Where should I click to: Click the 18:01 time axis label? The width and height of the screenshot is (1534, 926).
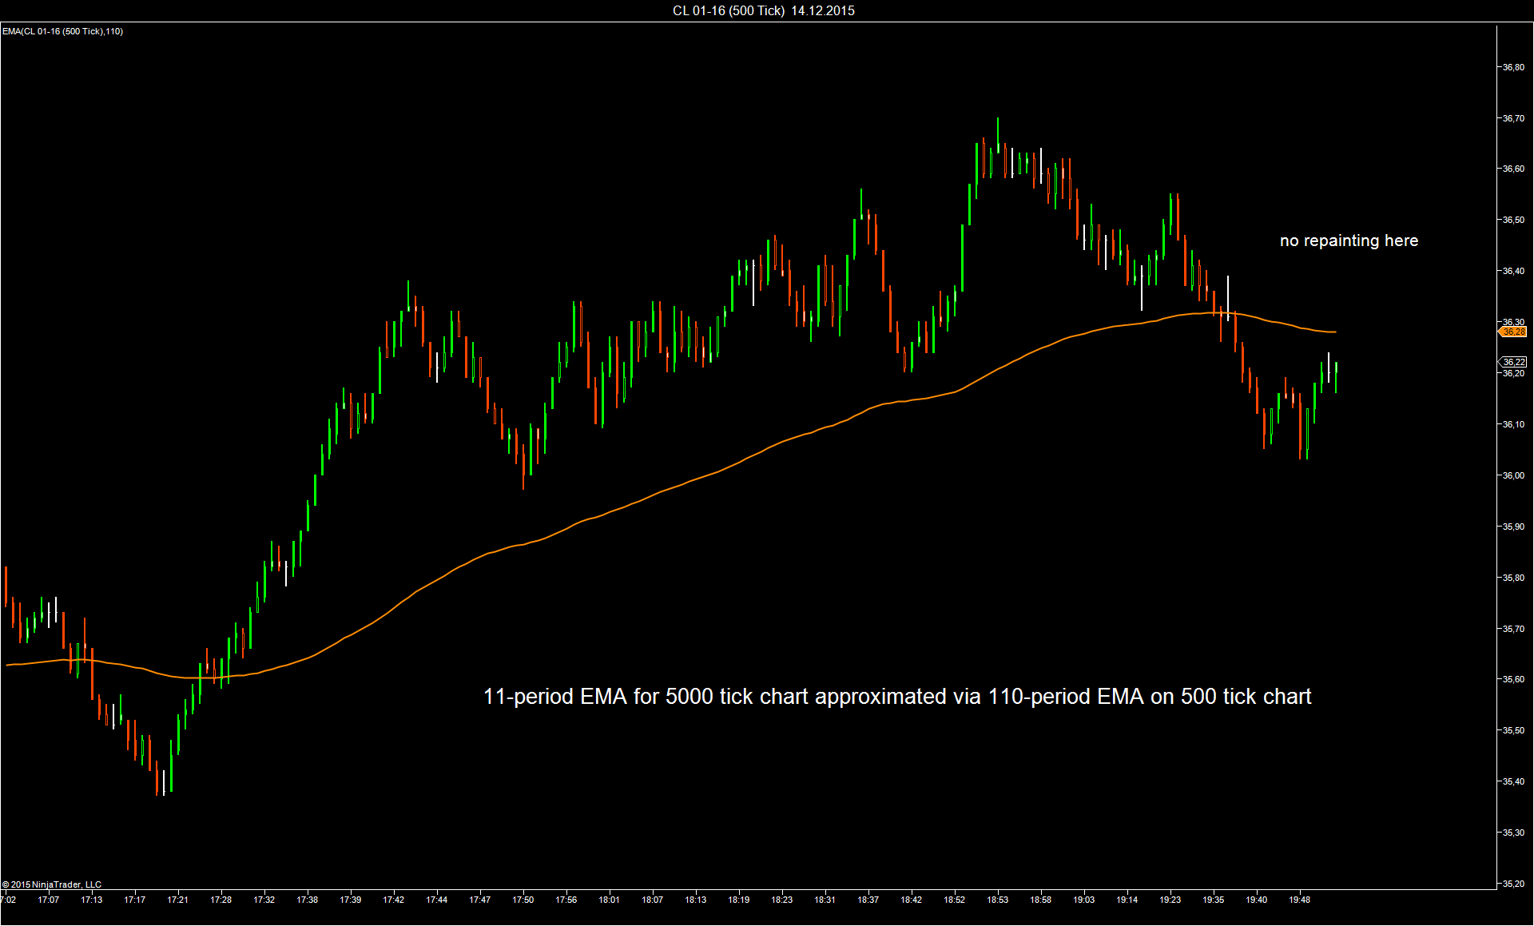[x=609, y=900]
